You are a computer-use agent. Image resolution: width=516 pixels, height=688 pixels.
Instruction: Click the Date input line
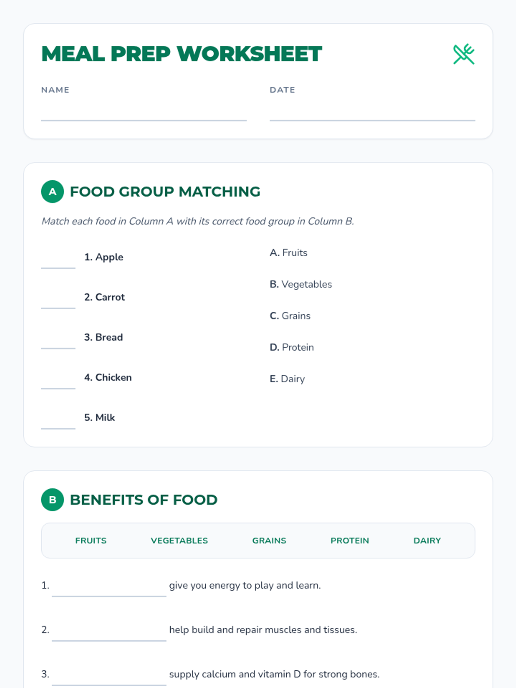[372, 111]
